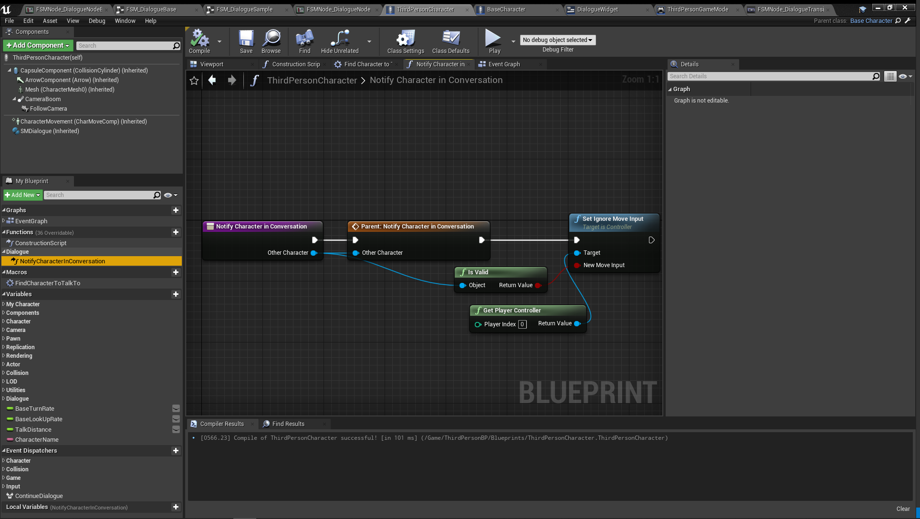This screenshot has width=920, height=519.
Task: Click the Compile toolbar icon
Action: [x=199, y=39]
